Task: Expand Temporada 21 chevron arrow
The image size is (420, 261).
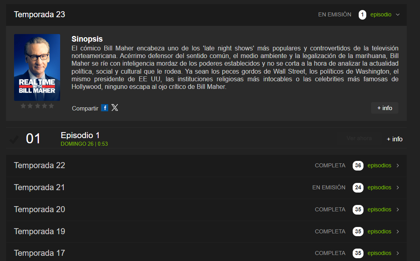Action: point(398,187)
